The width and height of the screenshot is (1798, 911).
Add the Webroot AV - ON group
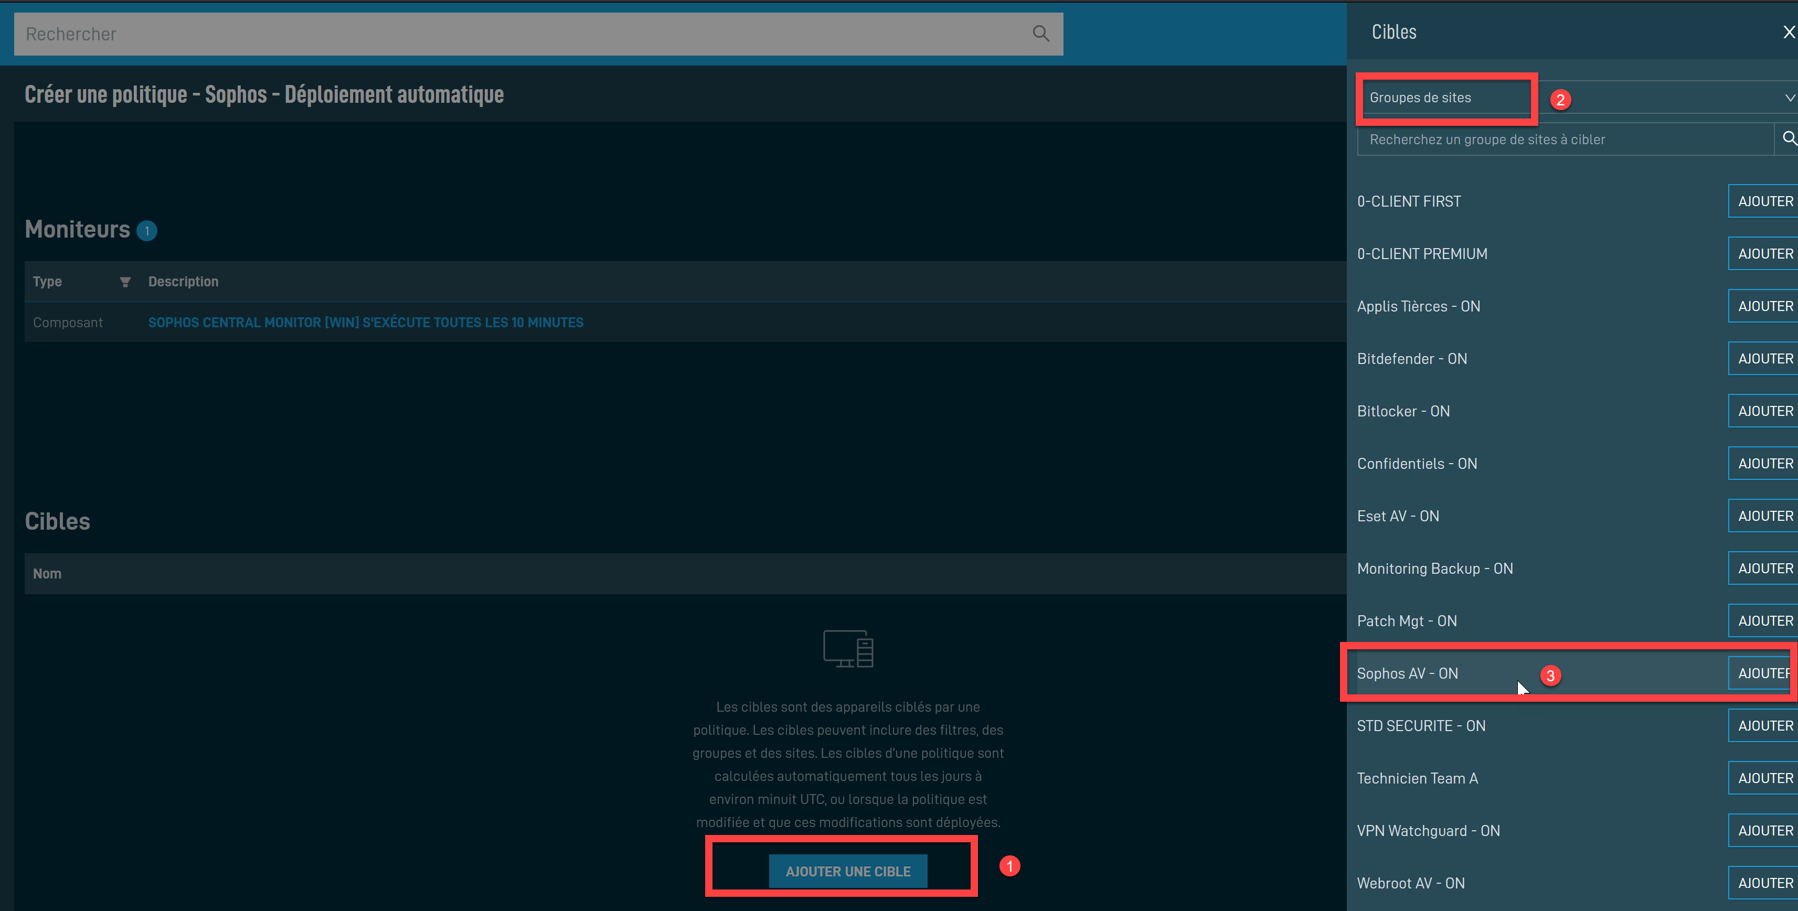(1764, 883)
